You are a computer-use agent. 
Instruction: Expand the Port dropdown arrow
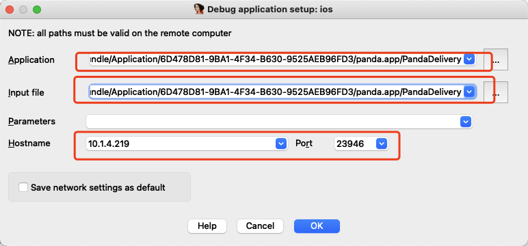(381, 143)
